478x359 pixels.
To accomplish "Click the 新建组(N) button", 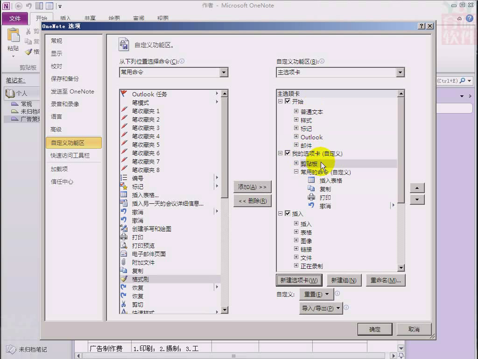I will coord(344,280).
